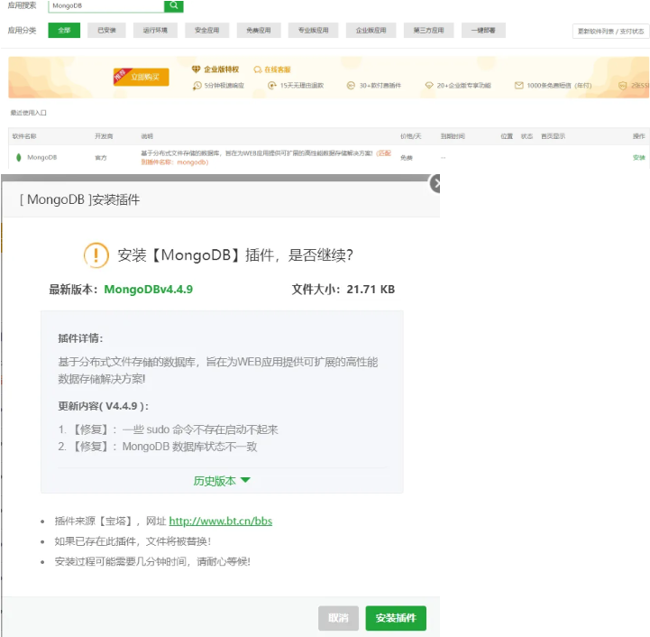Select the 已安装 category tab
Viewport: 650px width, 637px height.
[x=106, y=31]
